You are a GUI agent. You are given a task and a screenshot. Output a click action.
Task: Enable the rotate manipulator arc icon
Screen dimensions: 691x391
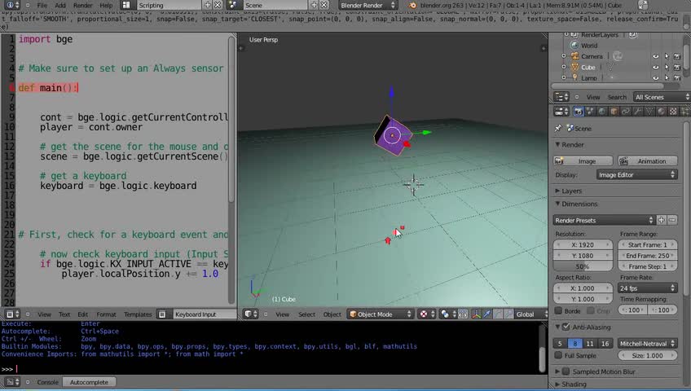(x=498, y=314)
